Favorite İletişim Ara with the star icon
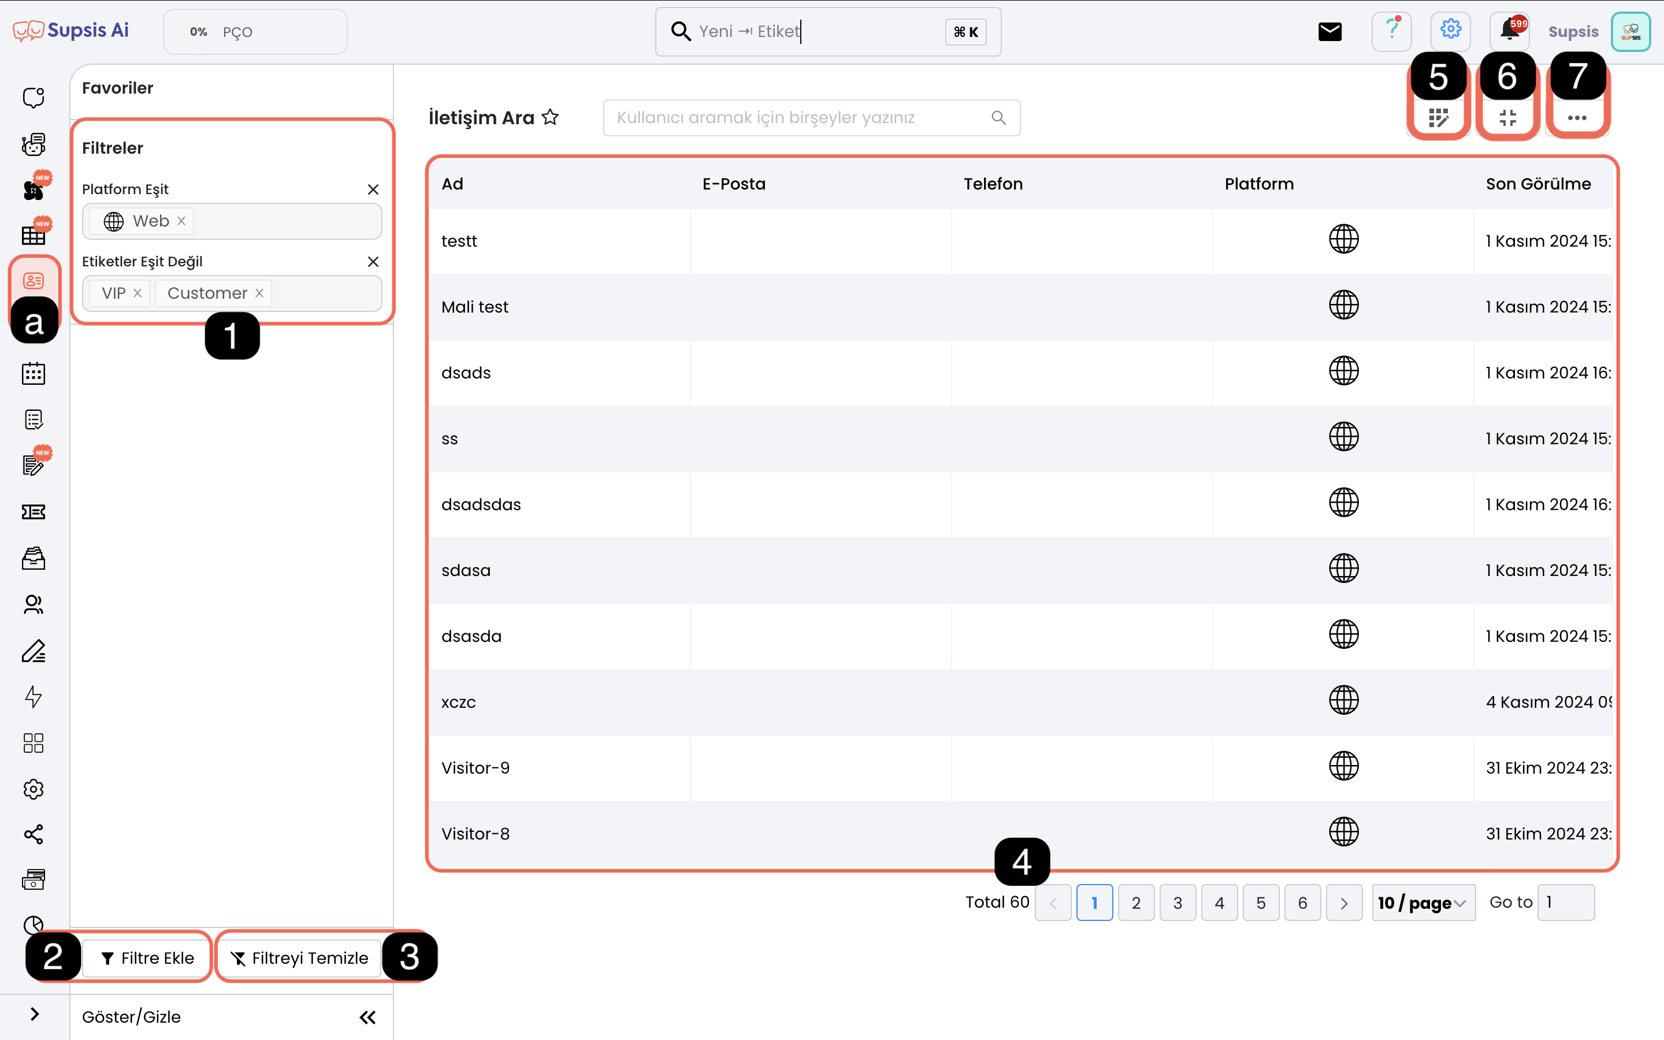The height and width of the screenshot is (1040, 1664). click(x=550, y=118)
